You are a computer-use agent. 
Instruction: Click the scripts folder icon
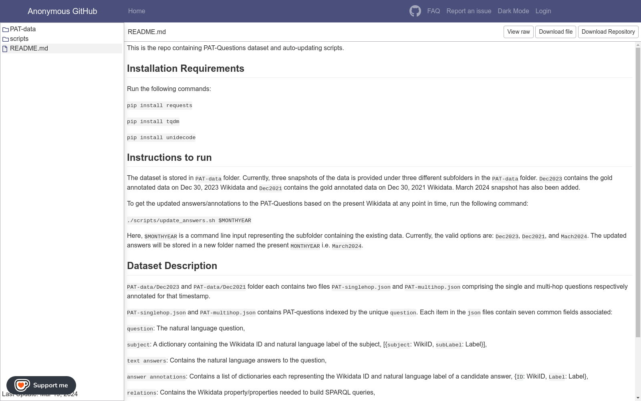[6, 39]
